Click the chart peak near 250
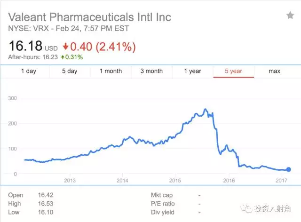This screenshot has width=301, height=222. pyautogui.click(x=205, y=110)
